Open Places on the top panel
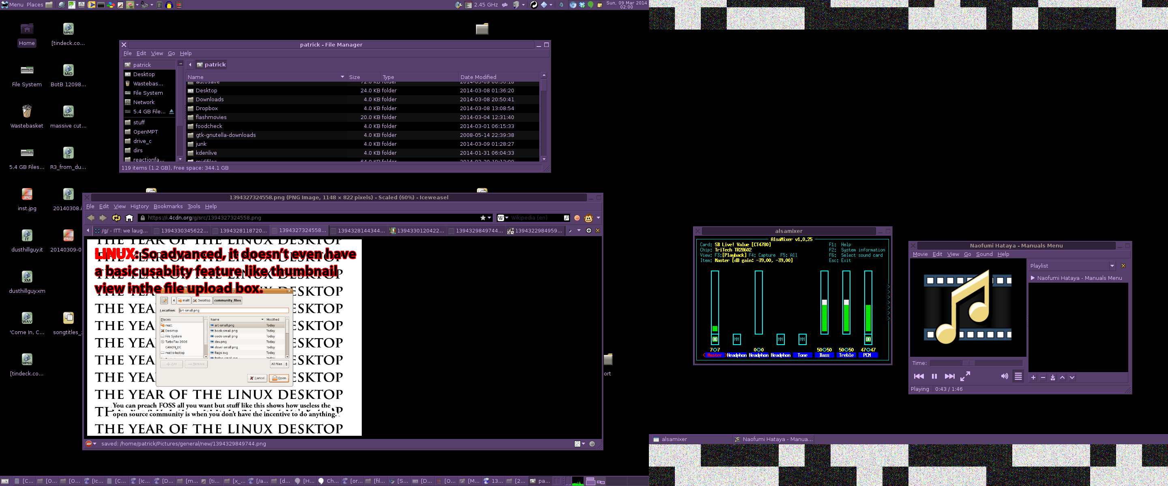1168x486 pixels. 34,4
